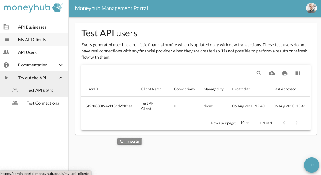Click user ID 5f2c0830f9aa113ed2f1fbaa
321x175 pixels.
109,106
